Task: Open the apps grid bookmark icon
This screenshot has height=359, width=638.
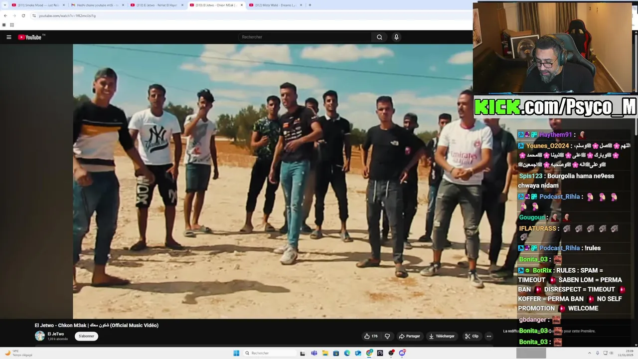Action: (x=12, y=25)
